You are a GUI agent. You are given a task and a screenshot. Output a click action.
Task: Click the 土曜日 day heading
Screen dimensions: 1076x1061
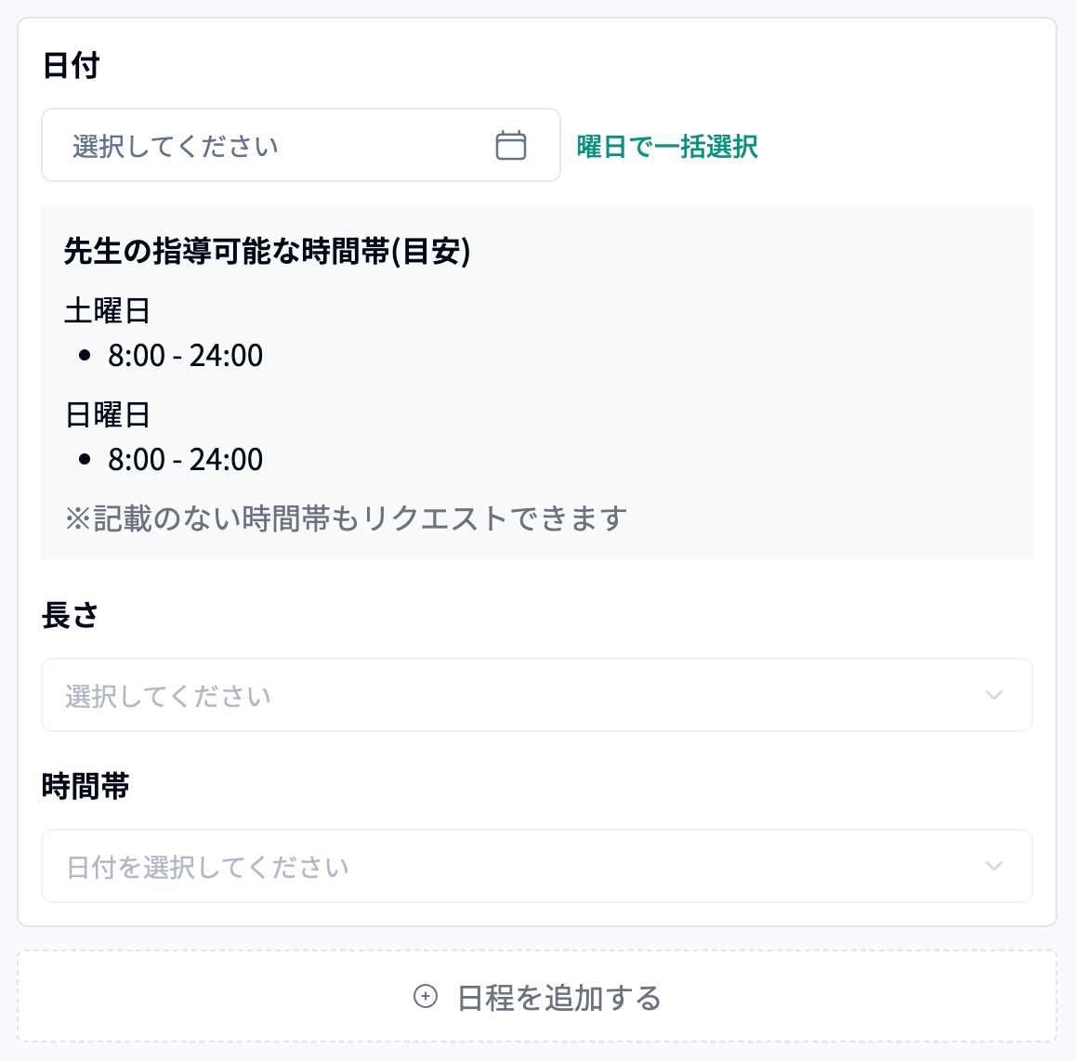point(108,310)
